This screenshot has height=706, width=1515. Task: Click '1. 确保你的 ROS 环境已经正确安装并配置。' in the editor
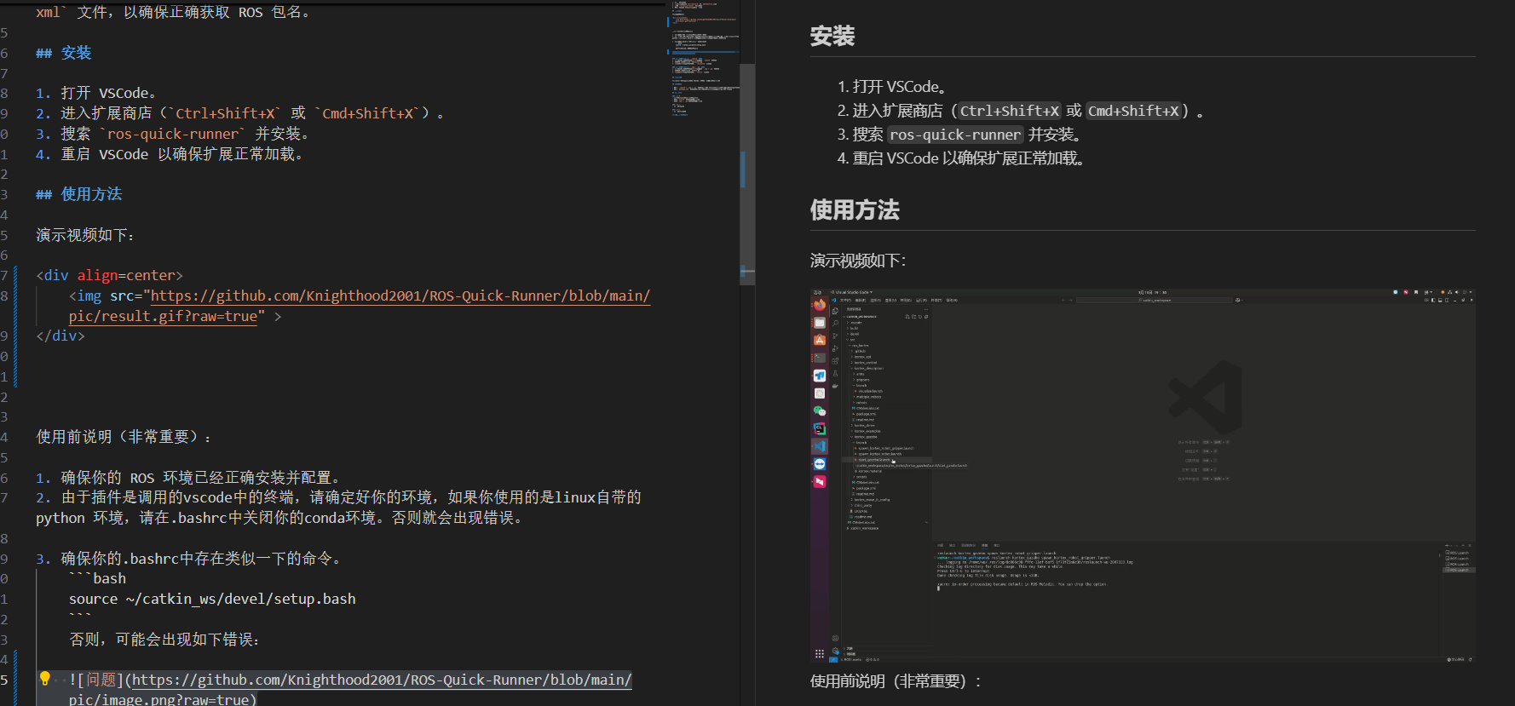point(189,478)
